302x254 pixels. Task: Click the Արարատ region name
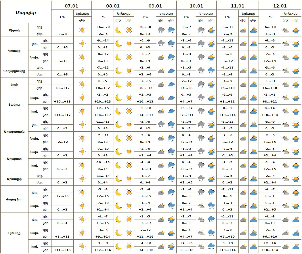pos(14,159)
